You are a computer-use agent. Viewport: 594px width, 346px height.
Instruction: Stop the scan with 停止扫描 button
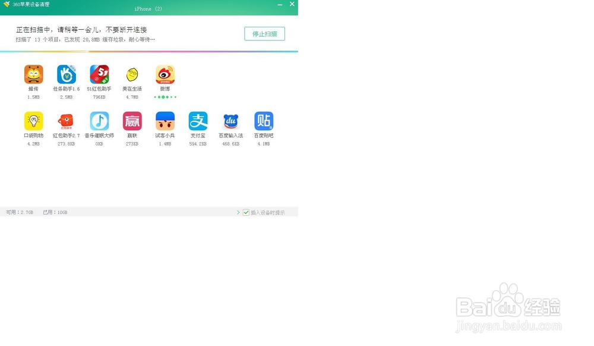pos(264,34)
